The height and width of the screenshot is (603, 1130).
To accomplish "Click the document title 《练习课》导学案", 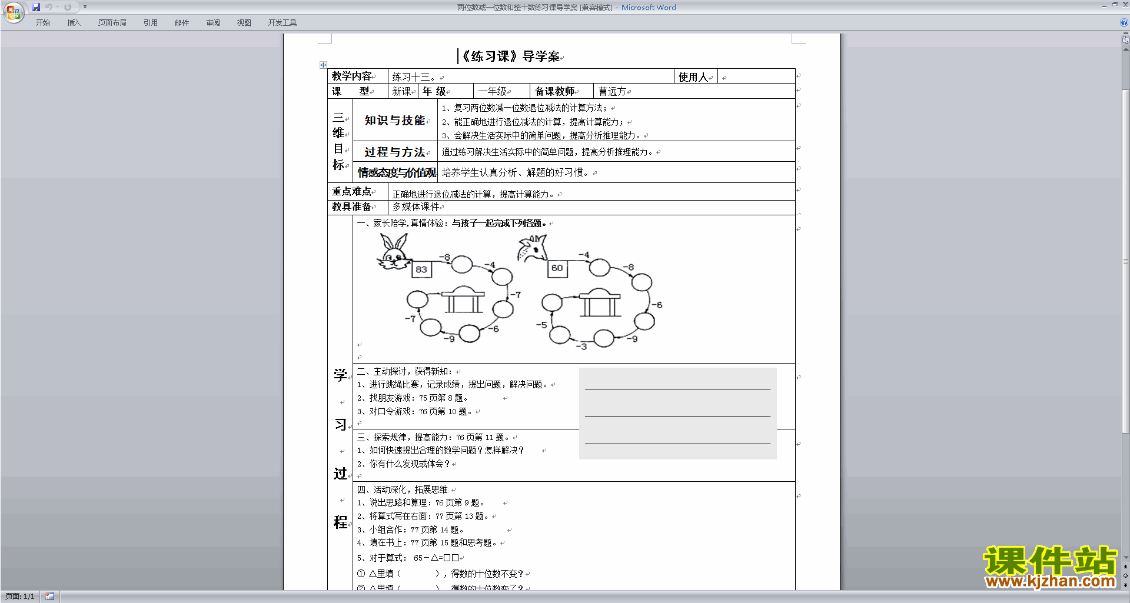I will pyautogui.click(x=511, y=56).
